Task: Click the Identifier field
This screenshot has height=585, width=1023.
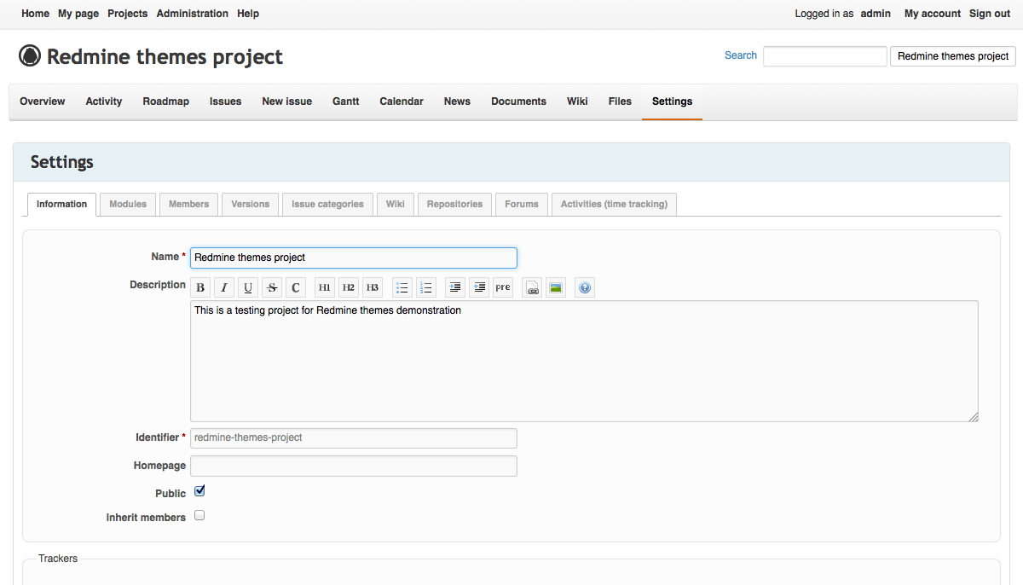Action: [x=354, y=437]
